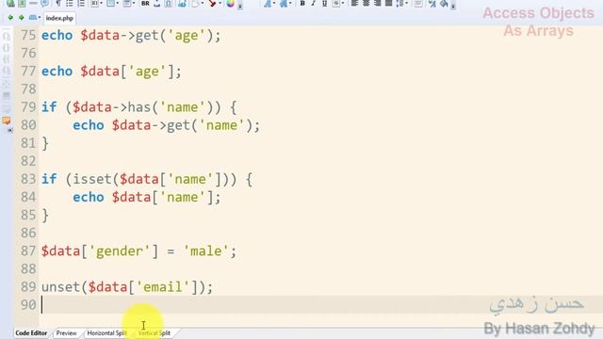The height and width of the screenshot is (339, 603).
Task: Click the green globe toolbar icon
Action: click(10, 3)
